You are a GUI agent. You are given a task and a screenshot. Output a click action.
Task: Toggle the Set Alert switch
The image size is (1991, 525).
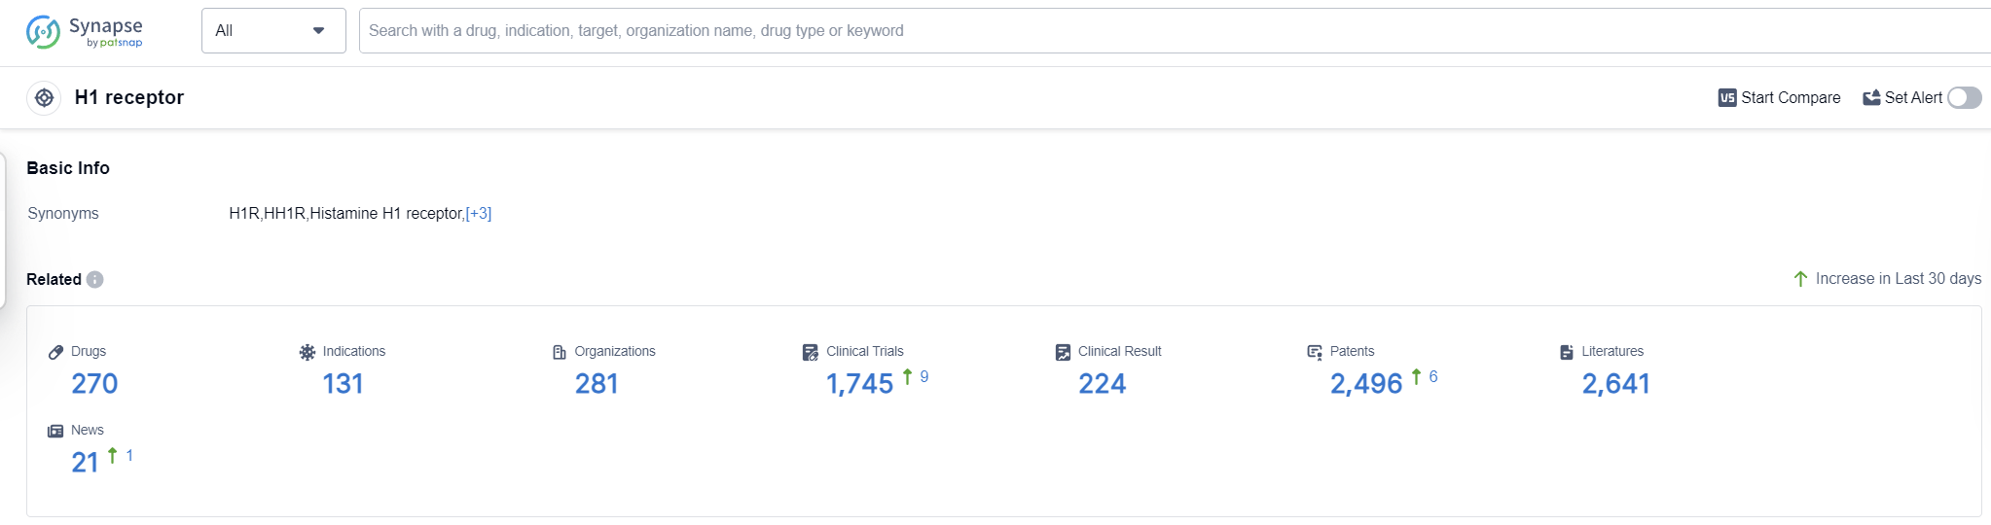click(x=1964, y=97)
